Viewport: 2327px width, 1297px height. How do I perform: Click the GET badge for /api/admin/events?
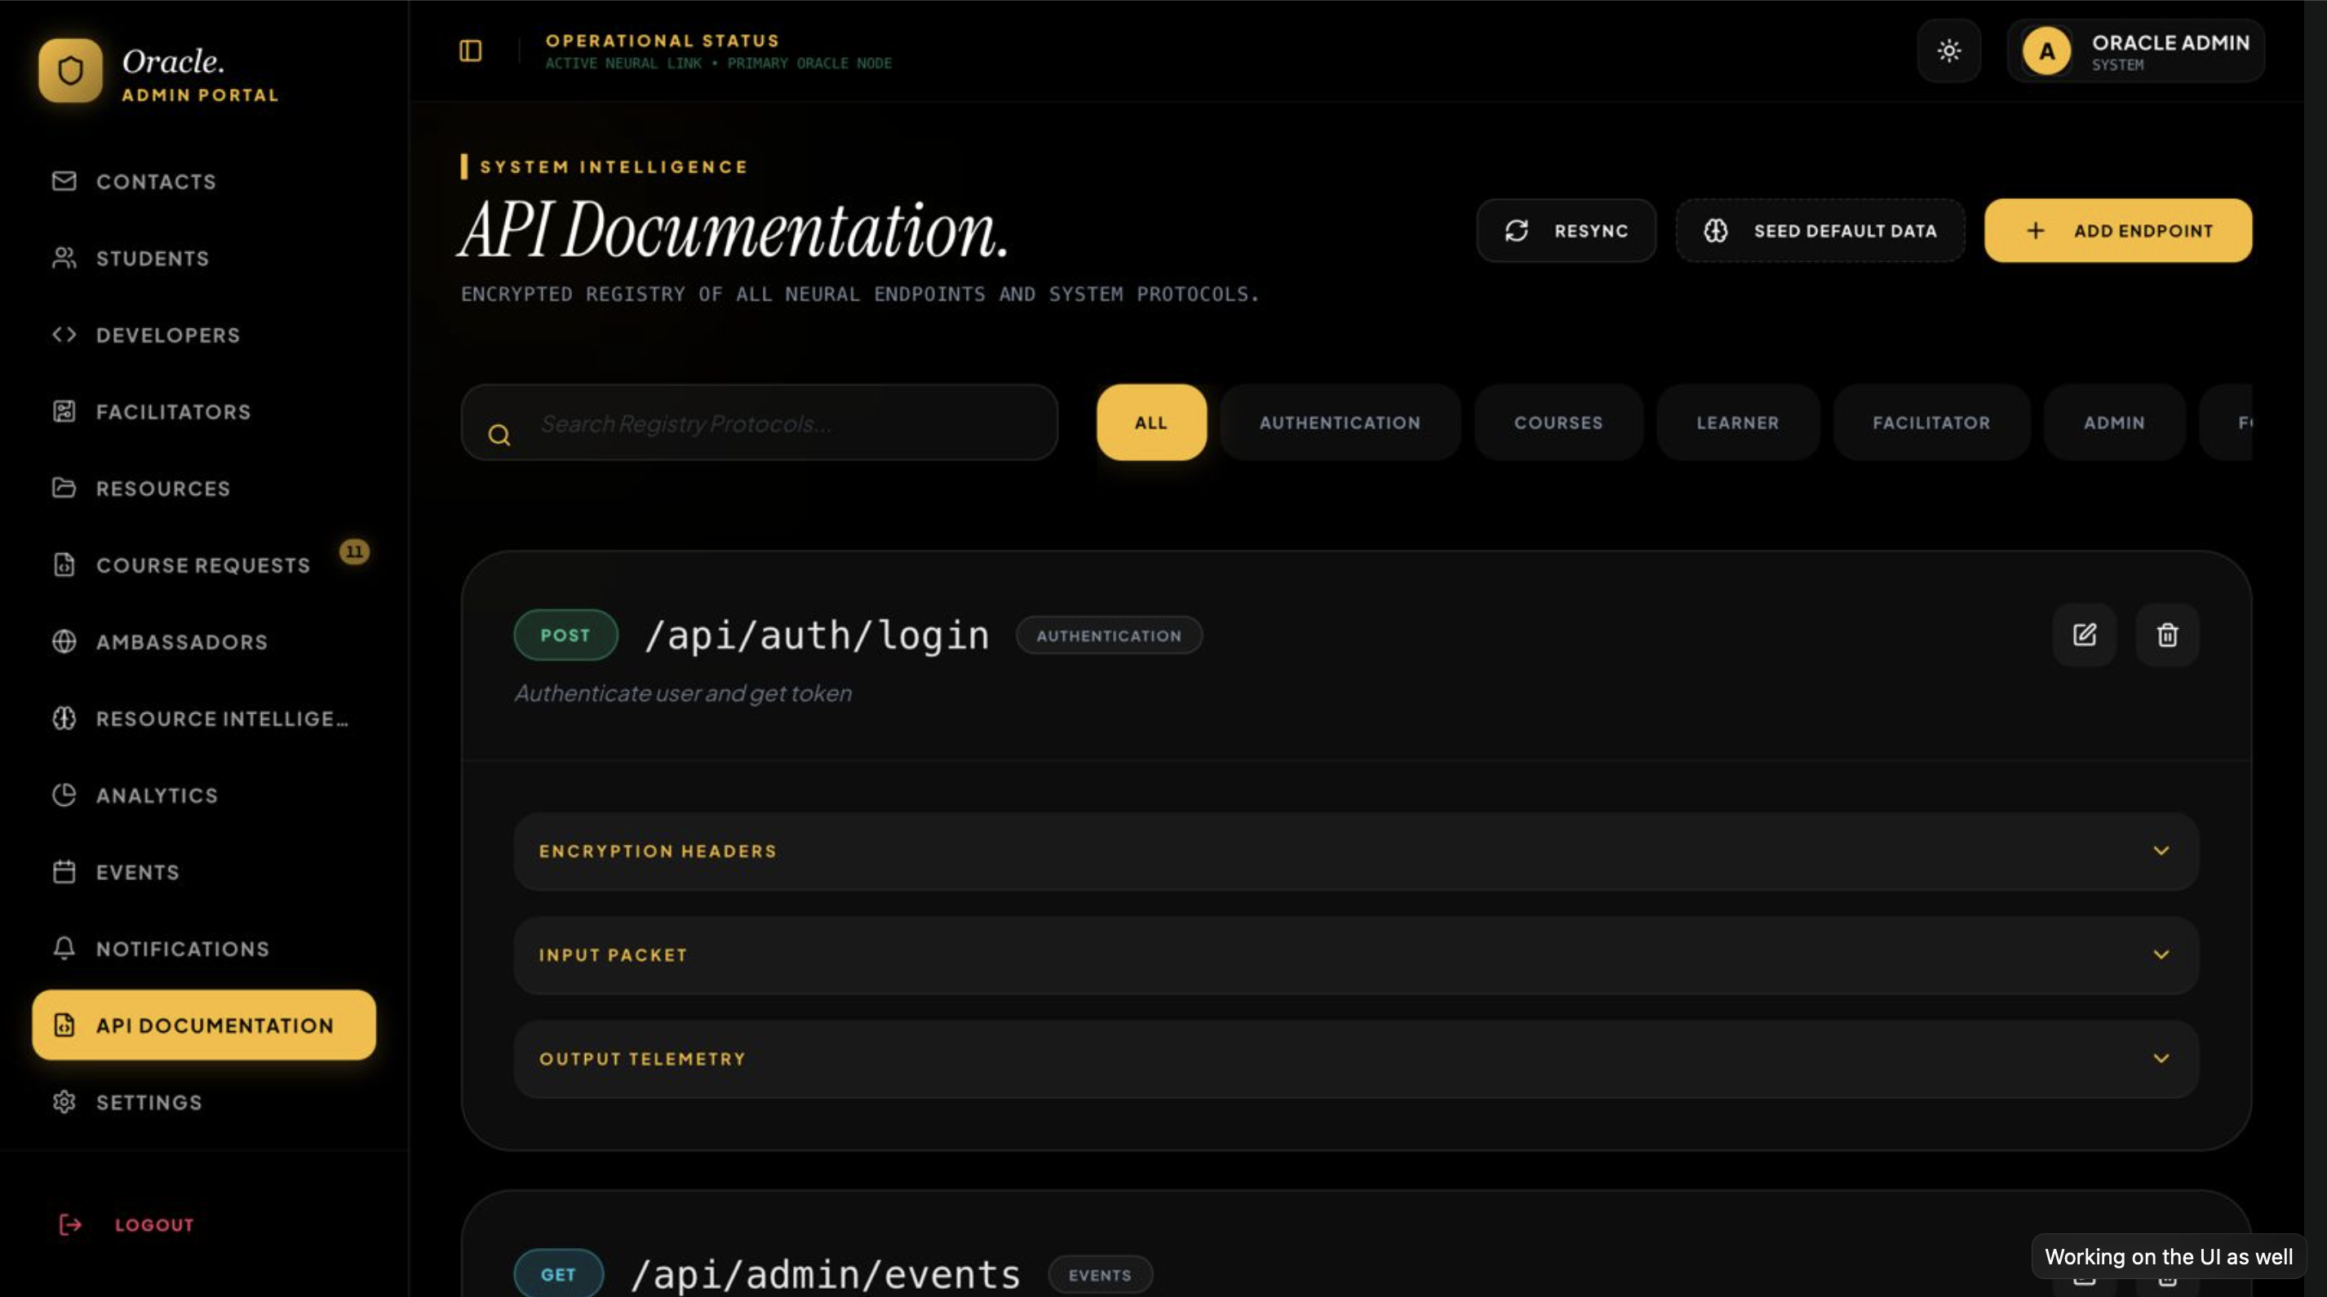tap(558, 1273)
